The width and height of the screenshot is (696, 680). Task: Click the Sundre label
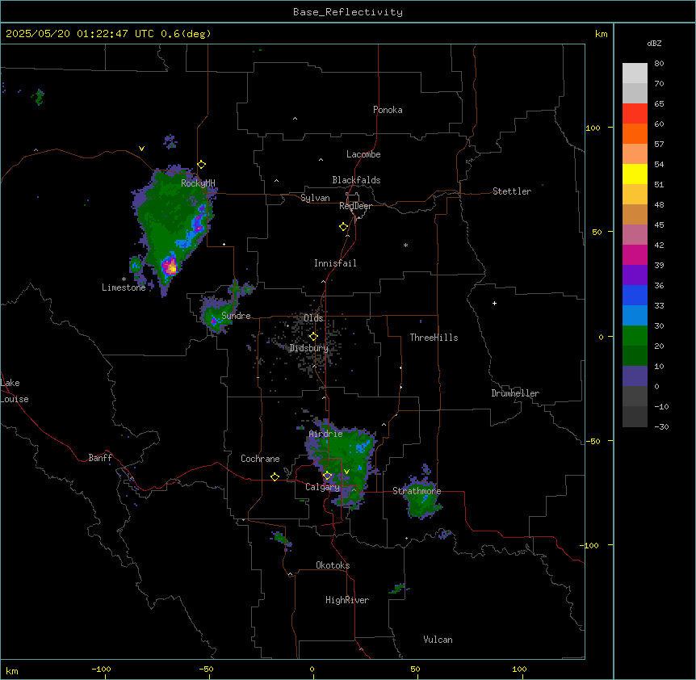pyautogui.click(x=236, y=316)
